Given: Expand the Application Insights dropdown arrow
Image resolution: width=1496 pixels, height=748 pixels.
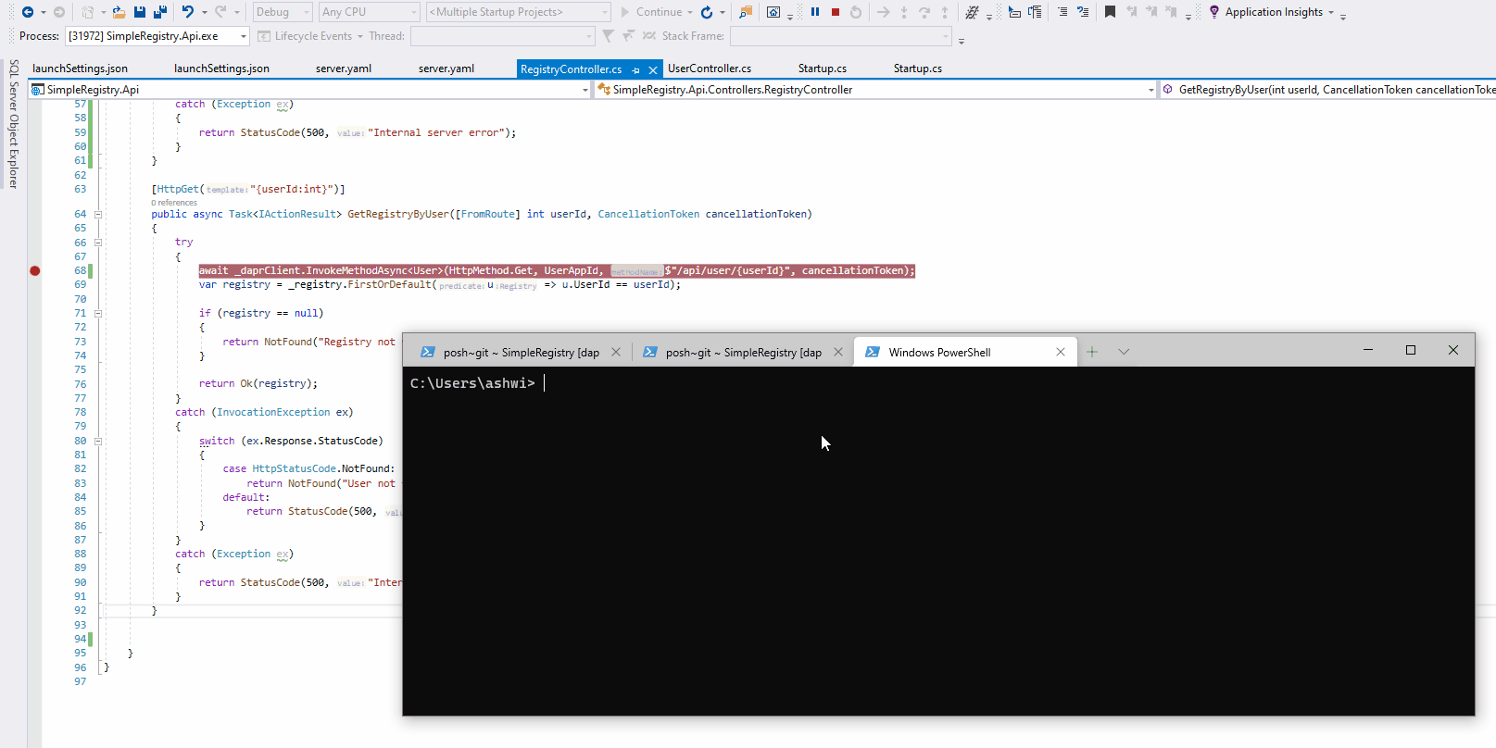Looking at the screenshot, I should tap(1331, 12).
